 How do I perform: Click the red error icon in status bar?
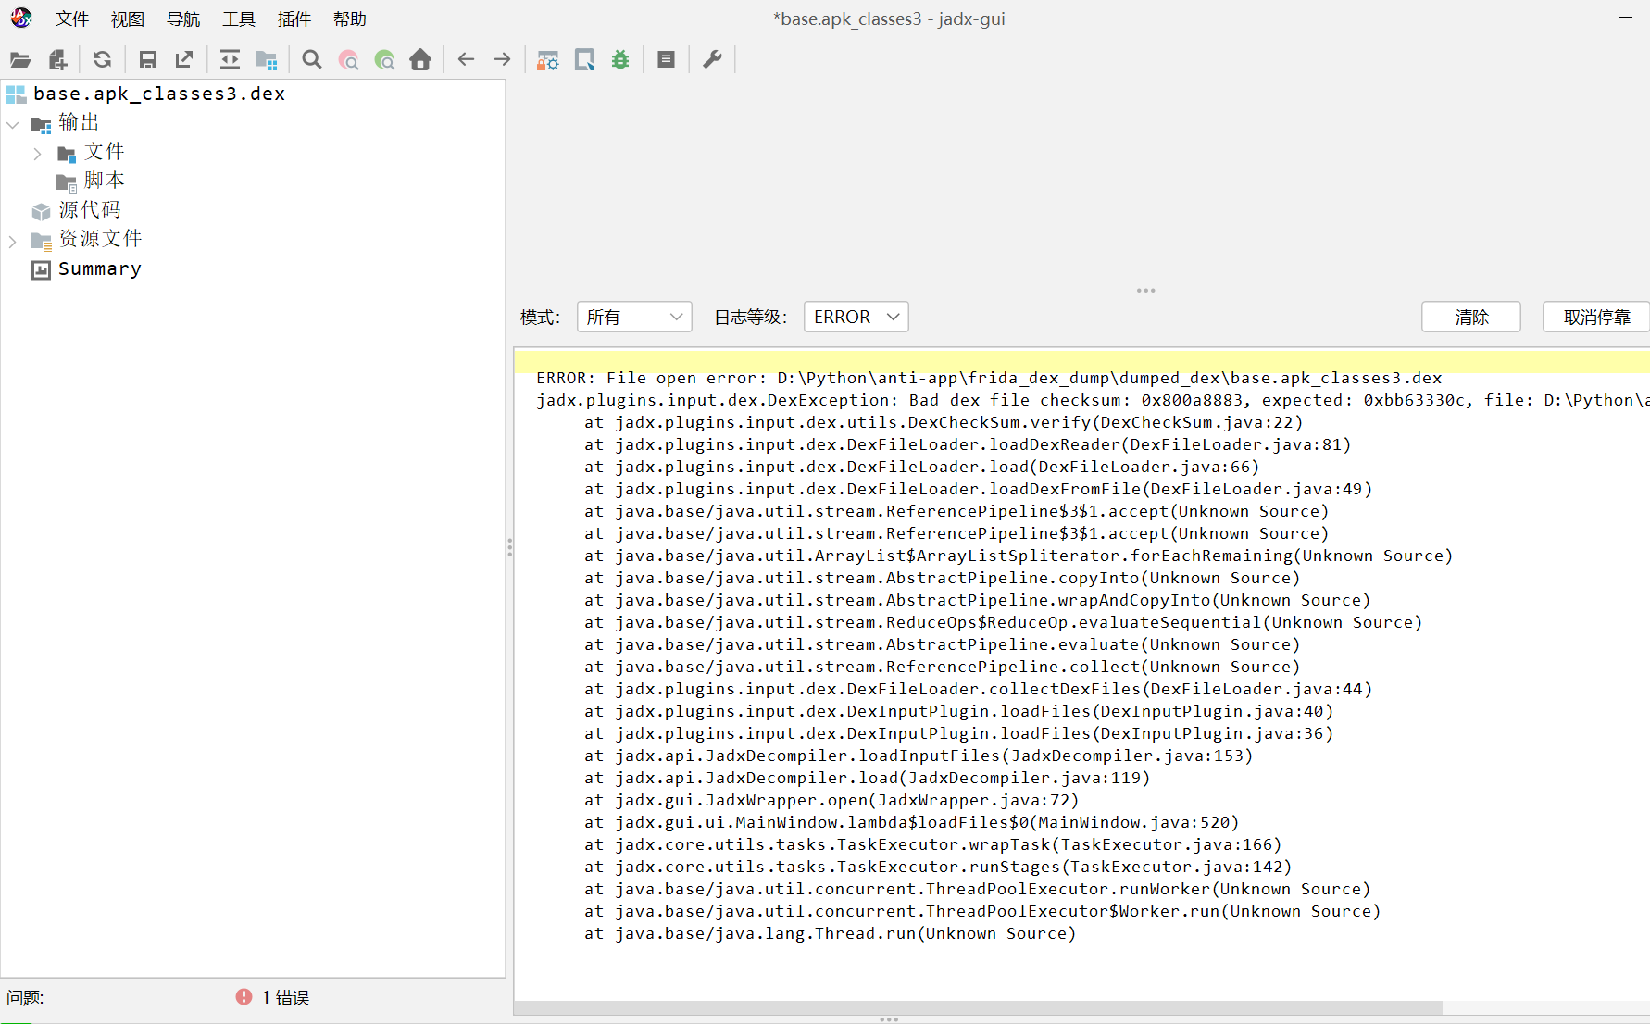click(x=244, y=996)
